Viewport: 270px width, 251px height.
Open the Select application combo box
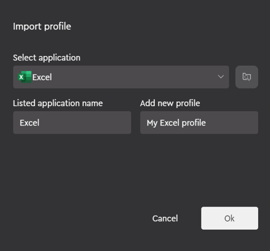121,77
